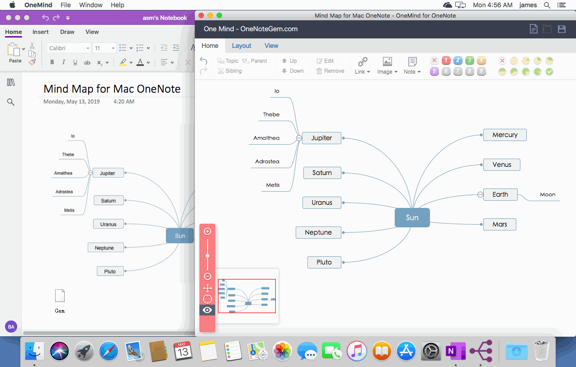
Task: Click the search magnifier in OneNote sidebar
Action: pyautogui.click(x=11, y=102)
